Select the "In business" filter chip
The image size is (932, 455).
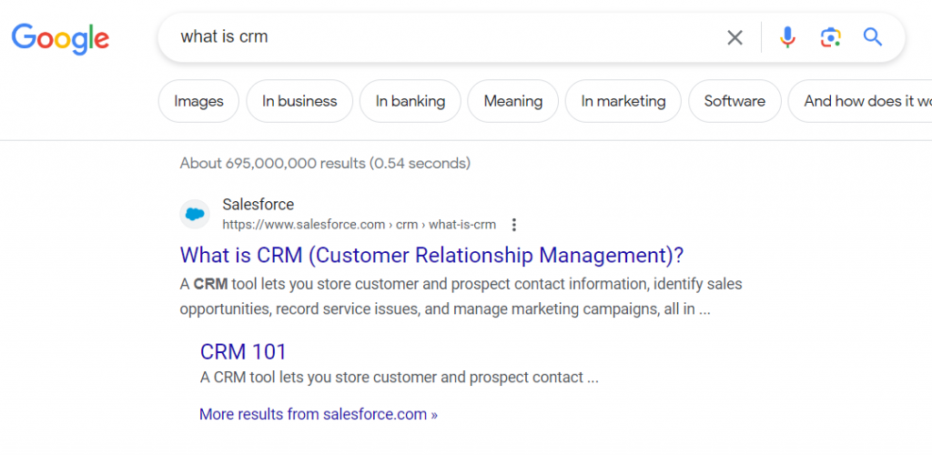click(x=299, y=101)
